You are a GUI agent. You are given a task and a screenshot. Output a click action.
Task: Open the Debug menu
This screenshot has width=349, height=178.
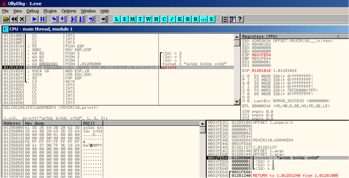pos(33,11)
